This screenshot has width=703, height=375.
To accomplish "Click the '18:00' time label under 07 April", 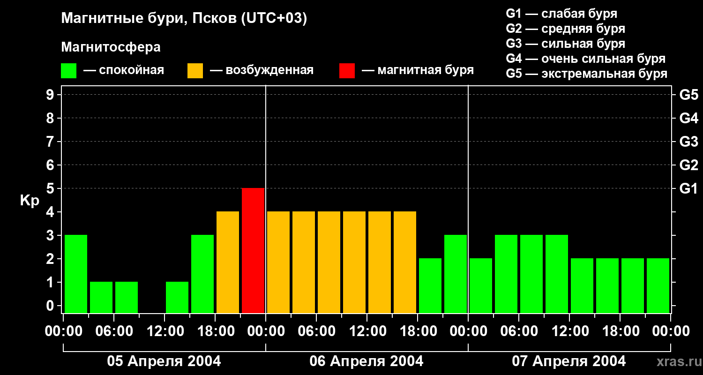I will pos(620,331).
